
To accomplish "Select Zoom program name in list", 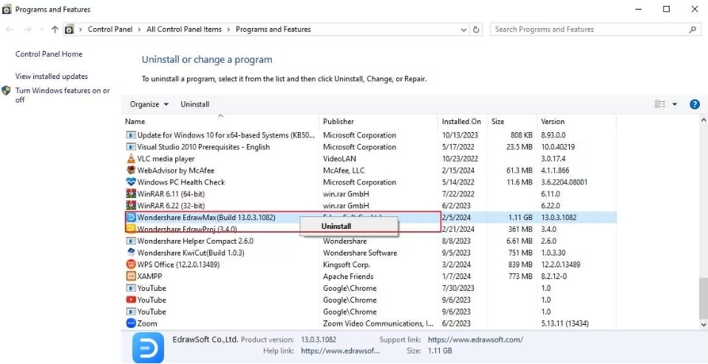I will [x=147, y=323].
